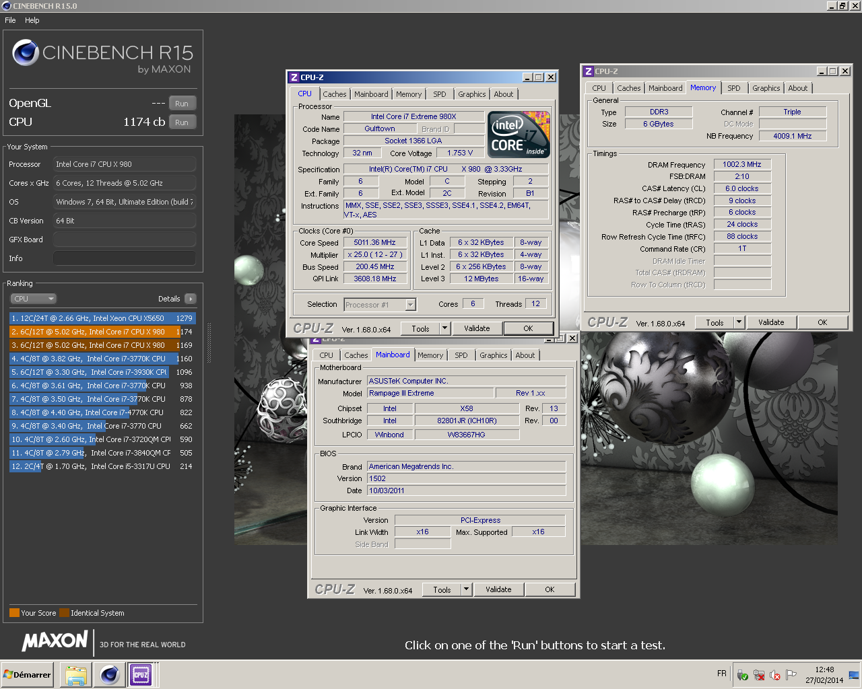Click Validate in the CPU-Z CPU window

[477, 329]
